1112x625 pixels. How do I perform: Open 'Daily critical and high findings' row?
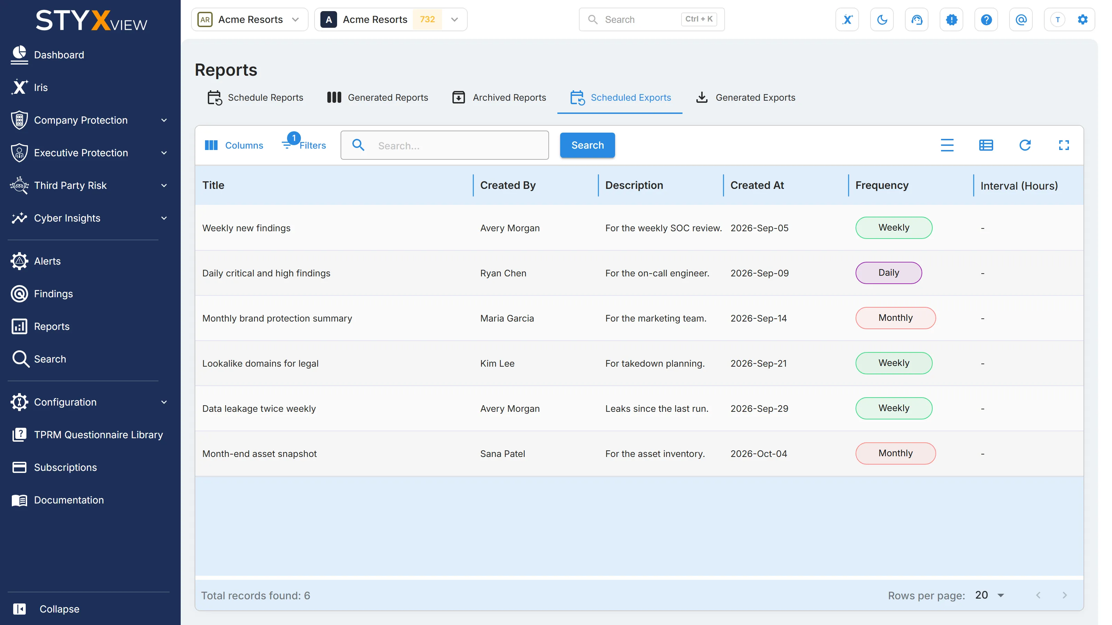pos(639,273)
